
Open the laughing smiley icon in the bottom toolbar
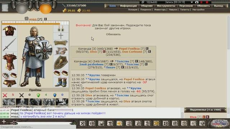(x=101, y=123)
